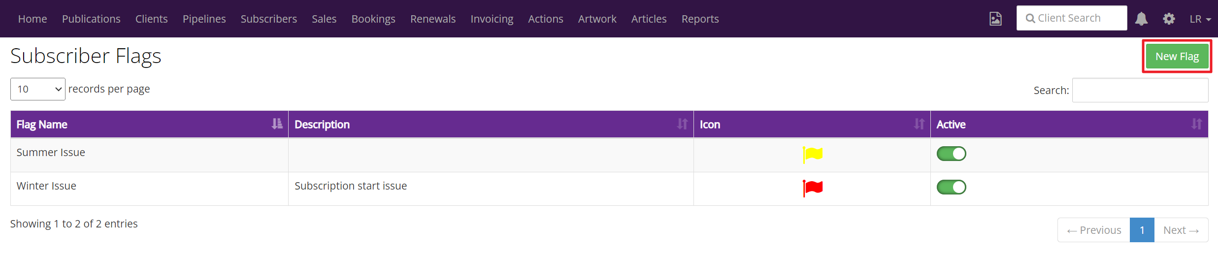Image resolution: width=1218 pixels, height=257 pixels.
Task: Click the New Flag button
Action: [1177, 56]
